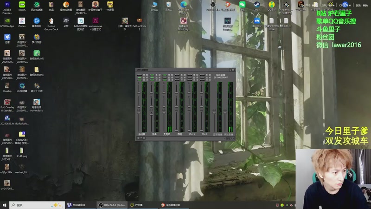371x209 pixels.
Task: Toggle the middle green button of 系统音 channel
Action: point(140,77)
